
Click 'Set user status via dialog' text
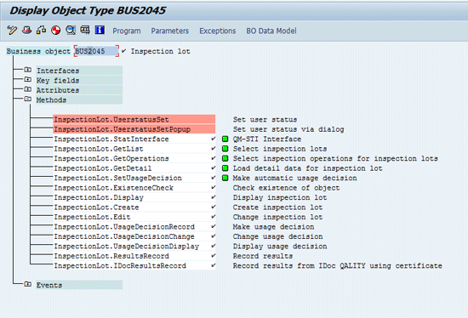288,129
